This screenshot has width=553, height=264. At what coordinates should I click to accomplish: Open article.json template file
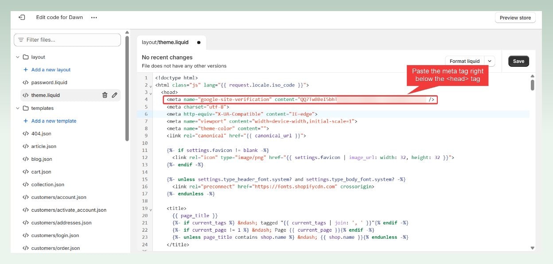tap(44, 146)
